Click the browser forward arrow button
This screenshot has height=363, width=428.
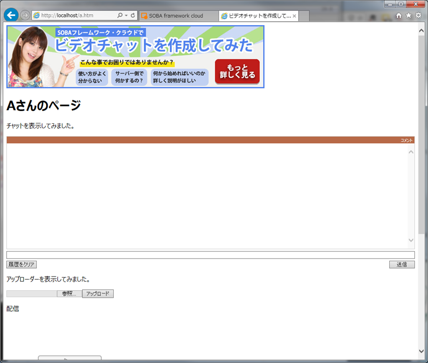coord(25,15)
